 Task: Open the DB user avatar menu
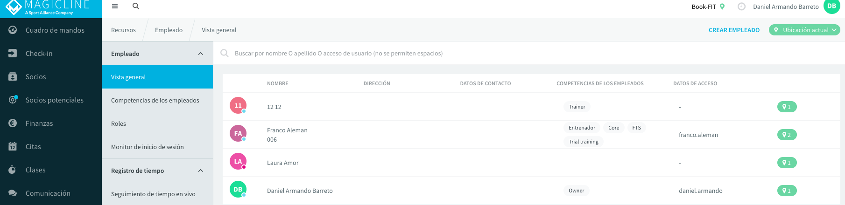point(831,6)
